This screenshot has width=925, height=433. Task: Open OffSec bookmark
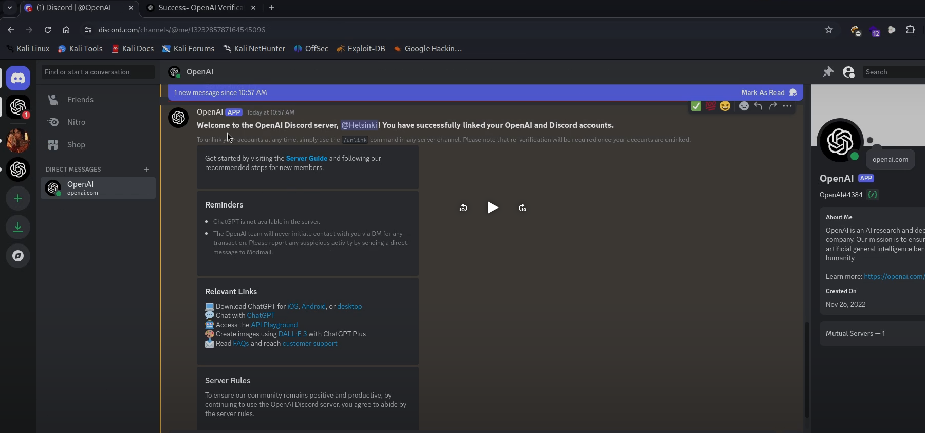tap(311, 48)
